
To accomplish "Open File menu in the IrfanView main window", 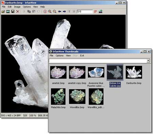I will 4,7.
